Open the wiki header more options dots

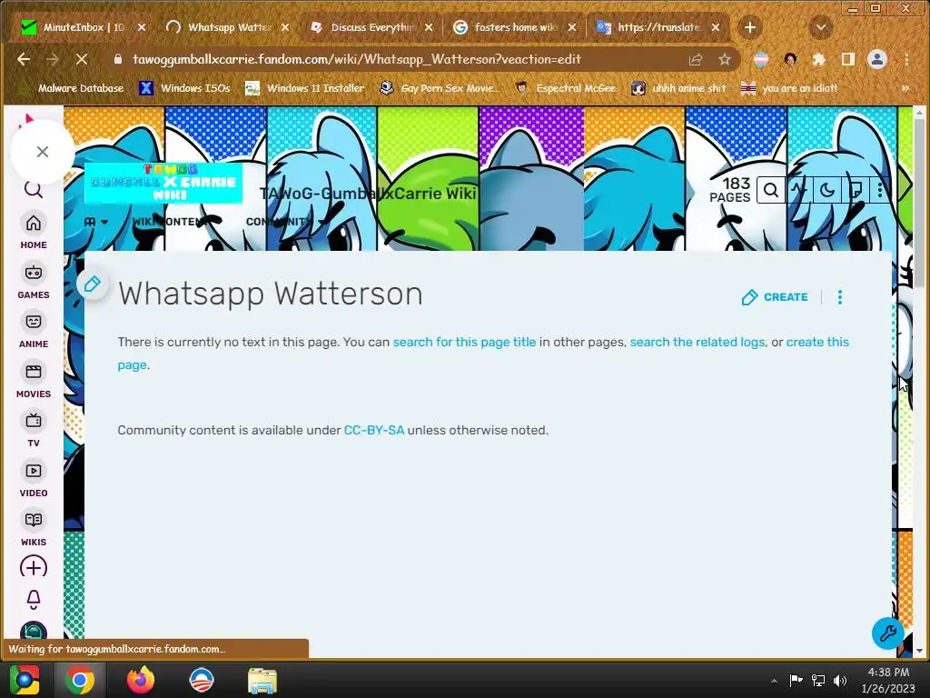[879, 190]
